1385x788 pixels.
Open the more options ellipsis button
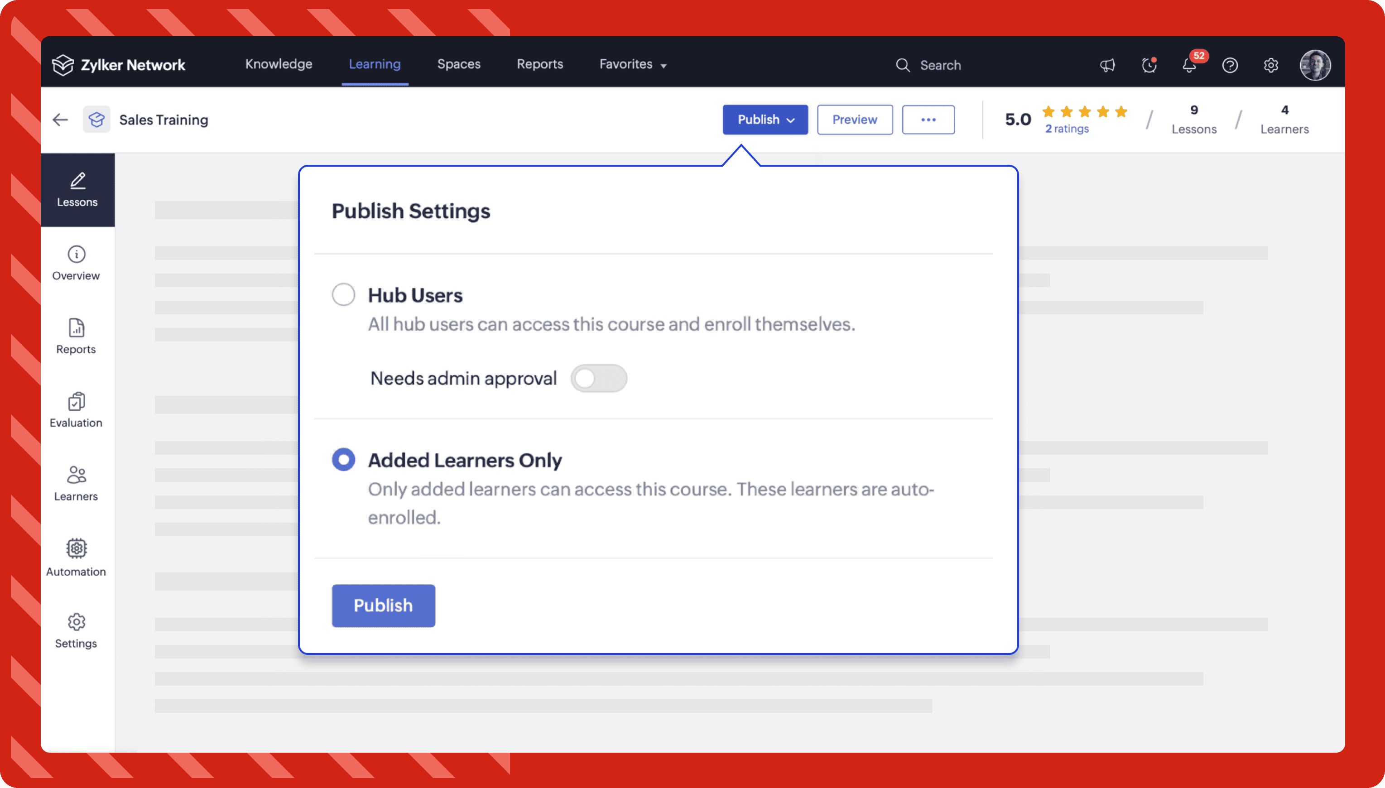point(928,120)
